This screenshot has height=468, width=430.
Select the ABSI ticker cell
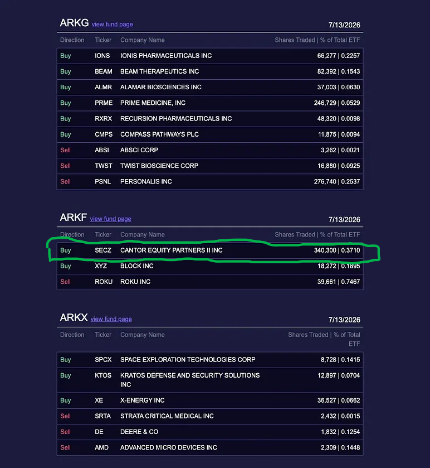click(102, 150)
